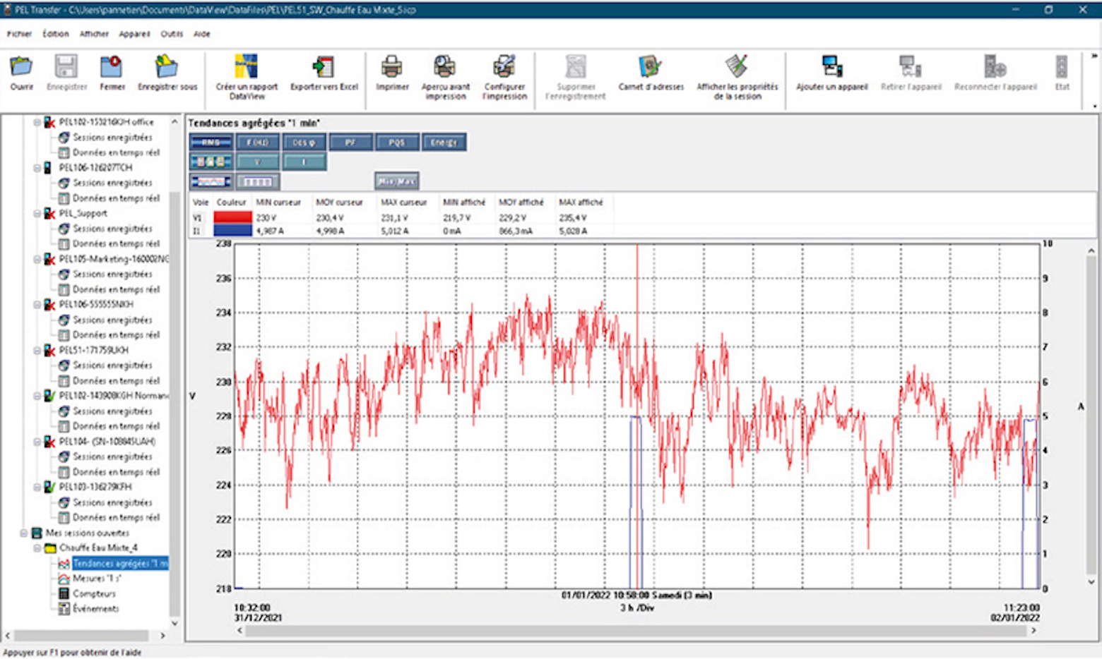Click the PEL102-143908KGH connected device icon
This screenshot has height=659, width=1102.
click(49, 396)
